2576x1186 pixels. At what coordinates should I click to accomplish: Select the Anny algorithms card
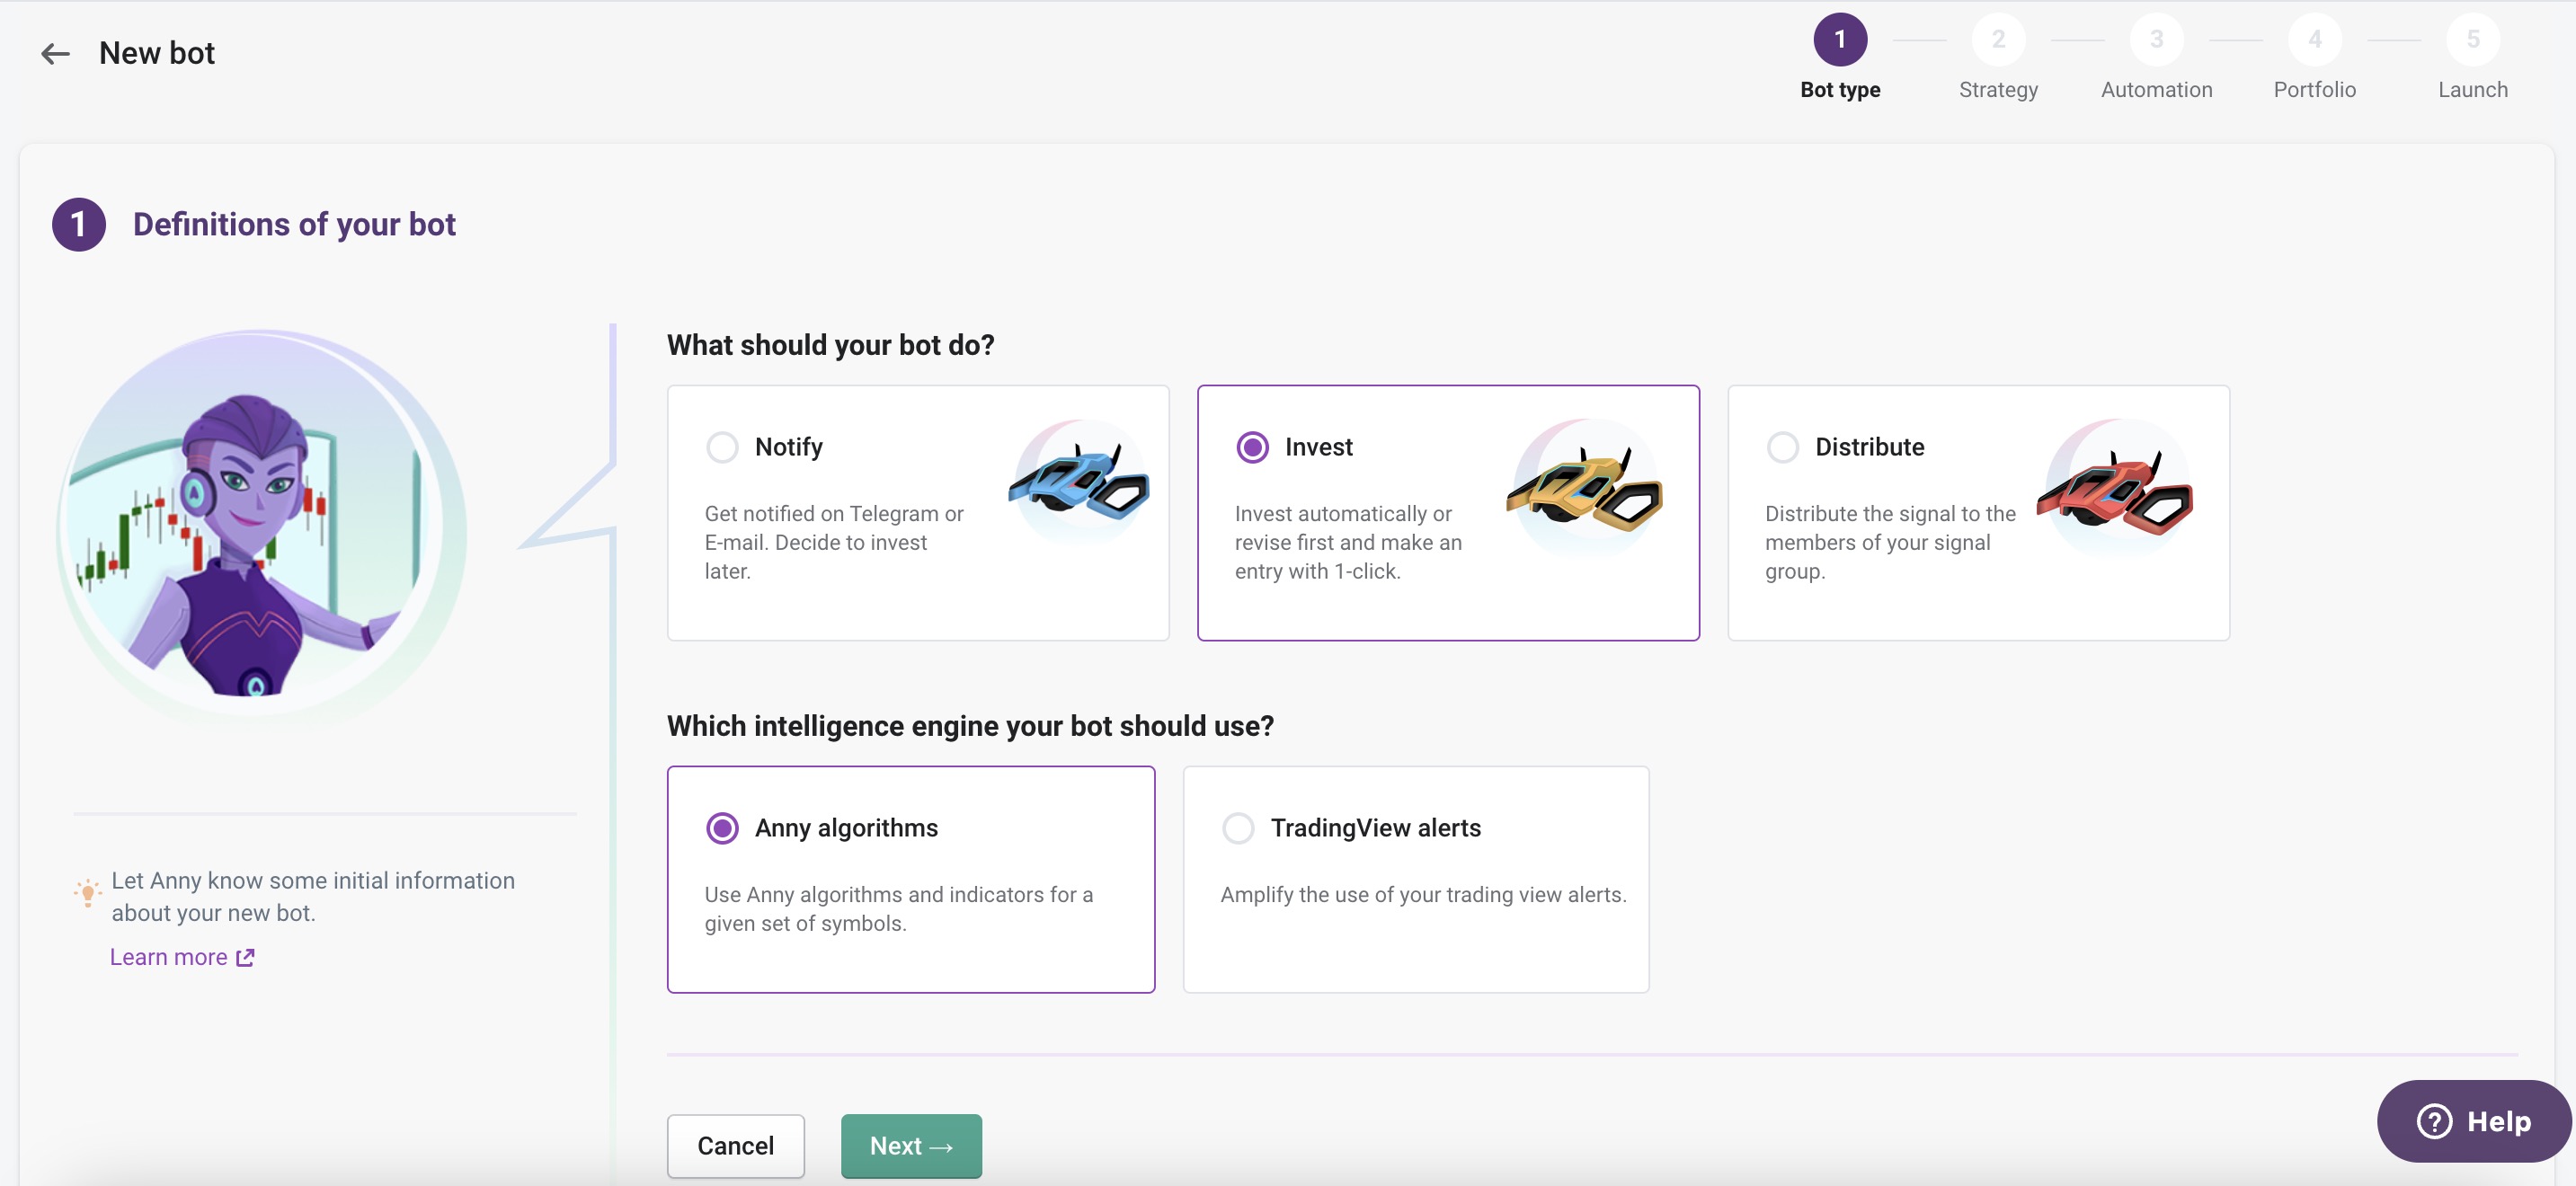point(910,880)
